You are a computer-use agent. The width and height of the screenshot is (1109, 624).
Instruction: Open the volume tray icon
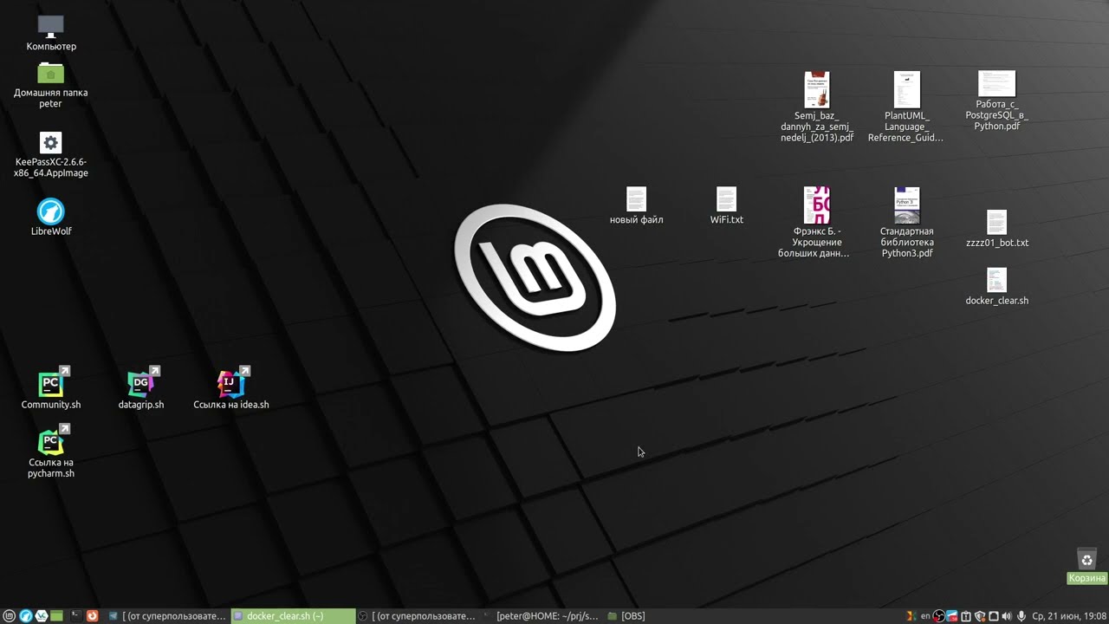pyautogui.click(x=1007, y=615)
